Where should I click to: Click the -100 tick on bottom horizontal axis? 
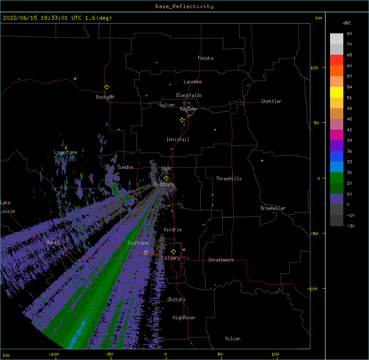(x=54, y=354)
